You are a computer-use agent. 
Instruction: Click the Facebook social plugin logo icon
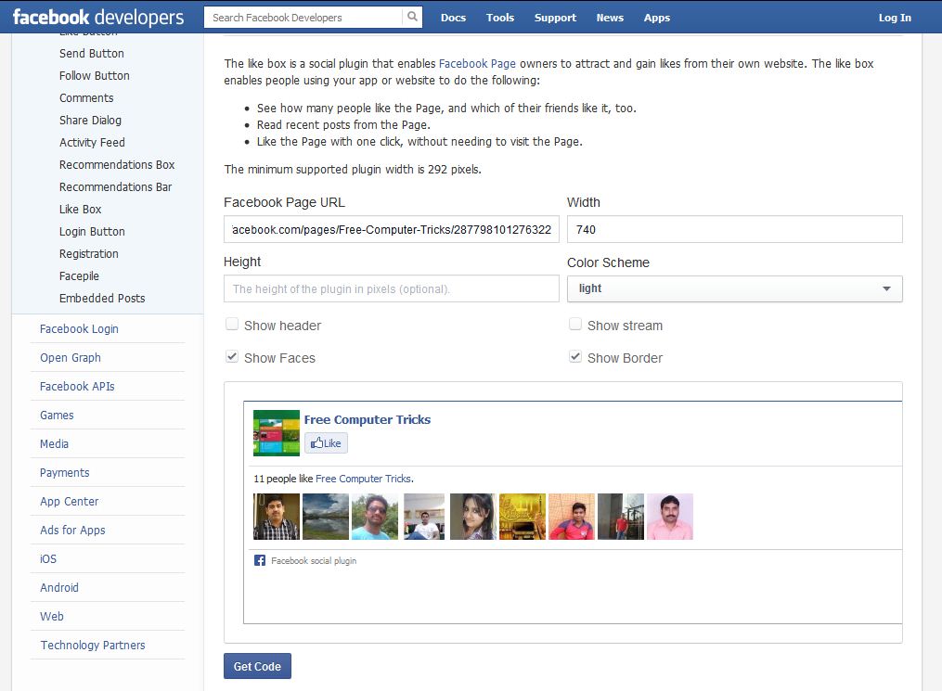[260, 560]
